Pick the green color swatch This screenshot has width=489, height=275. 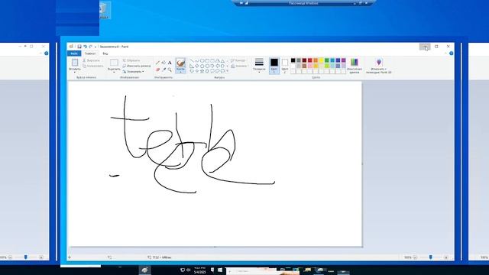[327, 60]
